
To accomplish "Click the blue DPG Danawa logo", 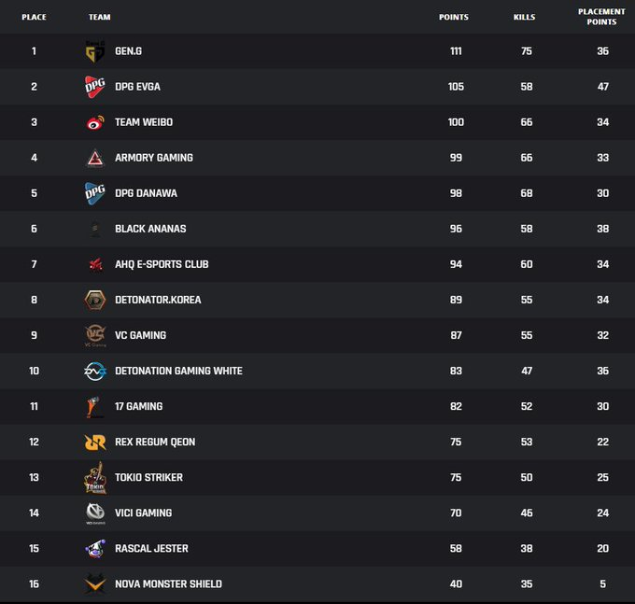I will (95, 193).
